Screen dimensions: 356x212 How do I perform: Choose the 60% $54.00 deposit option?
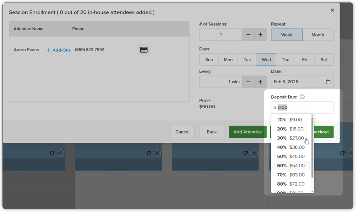(291, 166)
